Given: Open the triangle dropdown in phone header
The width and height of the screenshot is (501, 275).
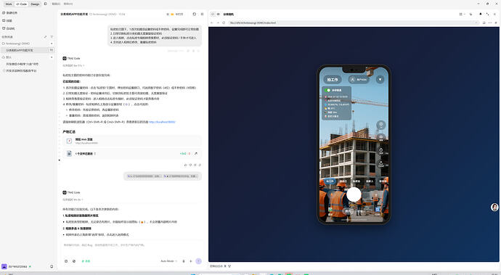Looking at the screenshot, I should click(x=380, y=79).
